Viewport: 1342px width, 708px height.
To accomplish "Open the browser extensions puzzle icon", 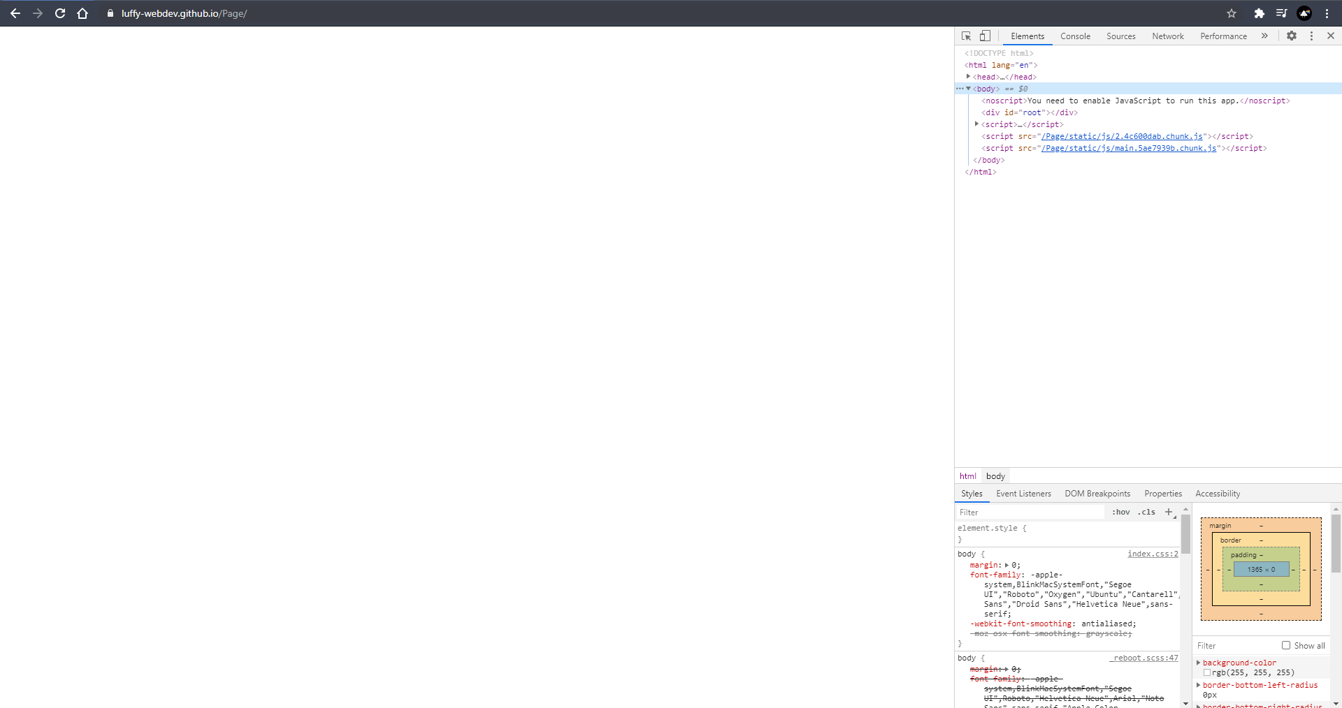I will coord(1260,13).
